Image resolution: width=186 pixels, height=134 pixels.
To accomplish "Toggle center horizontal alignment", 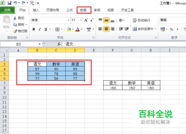I will coord(106,29).
